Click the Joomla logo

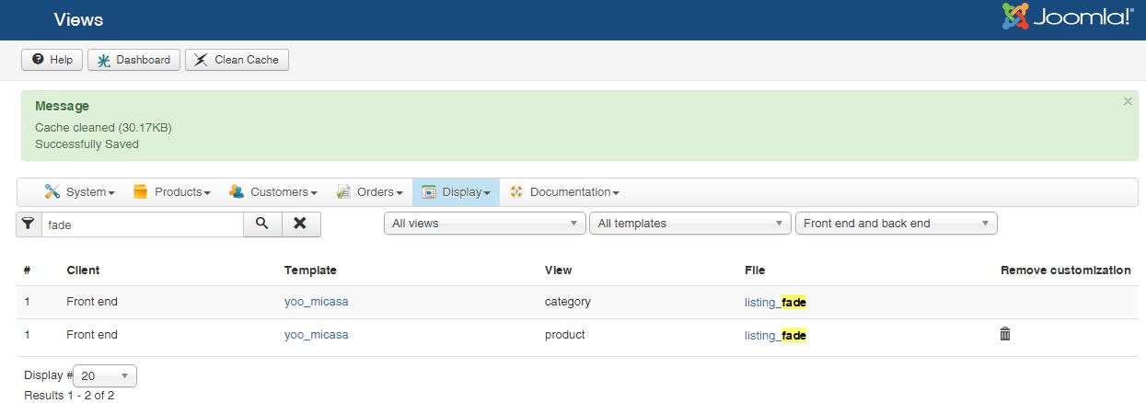coord(1068,17)
